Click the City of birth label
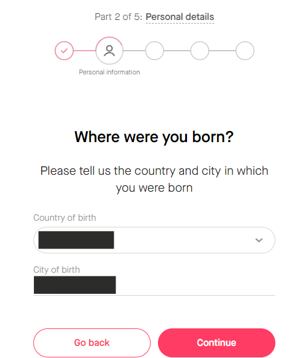Image resolution: width=305 pixels, height=358 pixels. (57, 270)
